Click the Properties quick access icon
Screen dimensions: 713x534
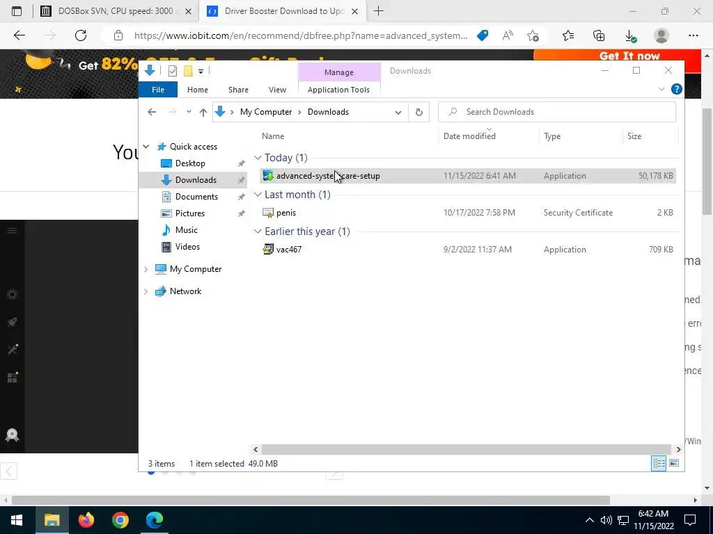[173, 71]
